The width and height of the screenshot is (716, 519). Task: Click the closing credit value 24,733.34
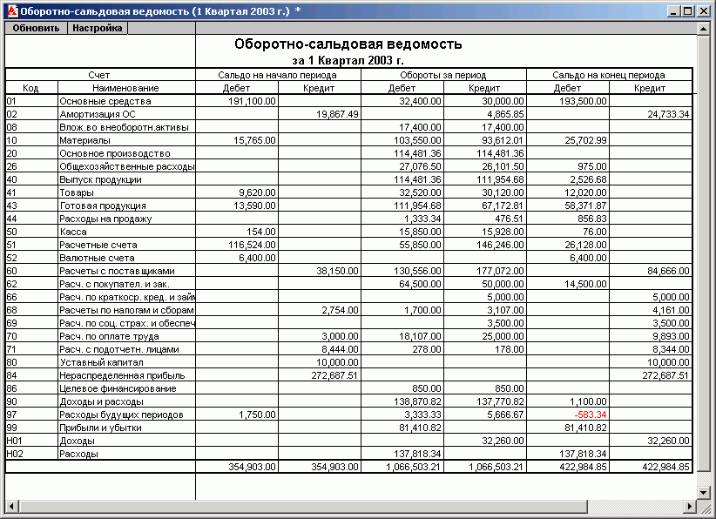(668, 115)
